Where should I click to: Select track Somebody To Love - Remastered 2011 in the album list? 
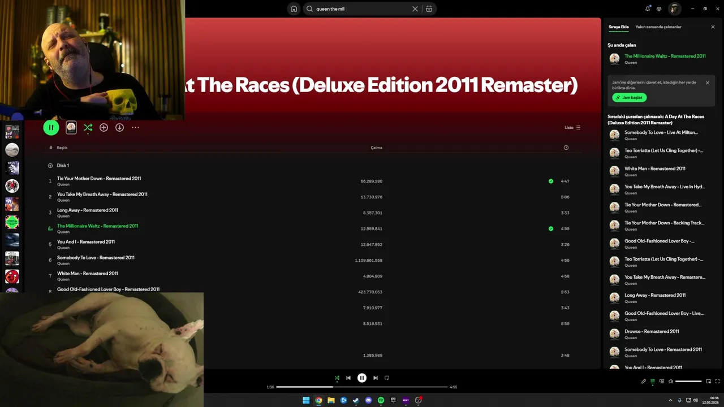(96, 258)
